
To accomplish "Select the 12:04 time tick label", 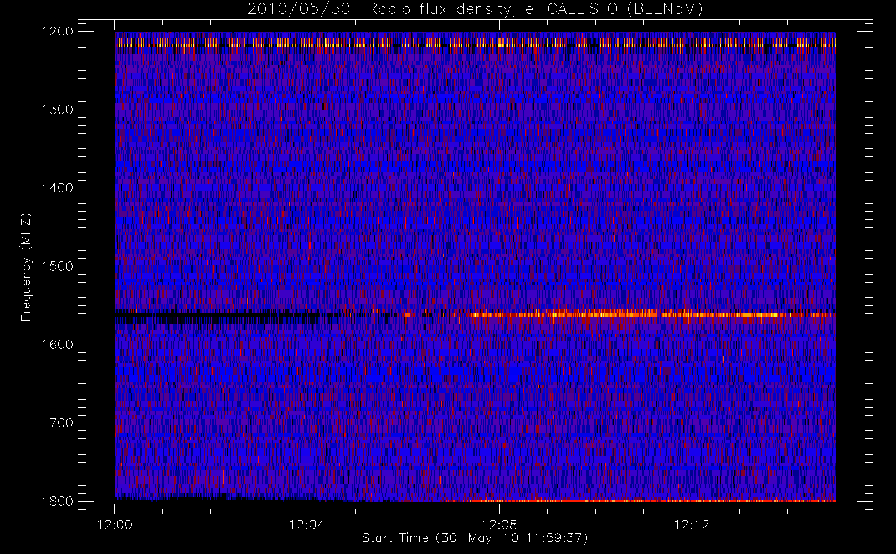I will [x=307, y=525].
